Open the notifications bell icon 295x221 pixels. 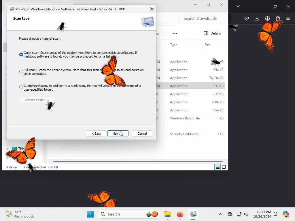tap(275, 214)
